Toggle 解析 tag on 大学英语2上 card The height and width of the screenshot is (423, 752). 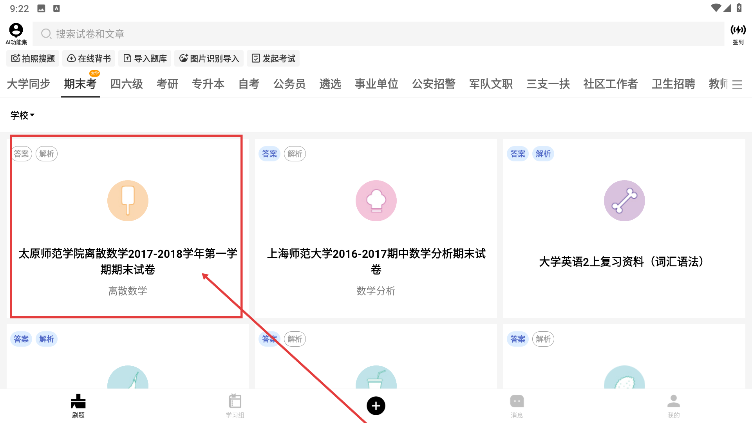[x=543, y=154]
